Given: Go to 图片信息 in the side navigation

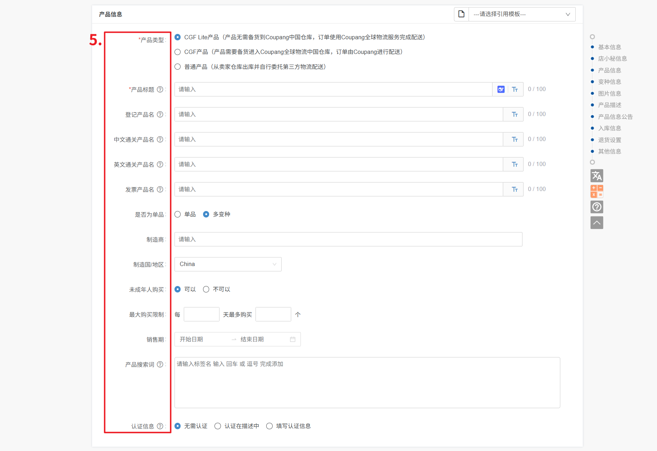Looking at the screenshot, I should [610, 94].
